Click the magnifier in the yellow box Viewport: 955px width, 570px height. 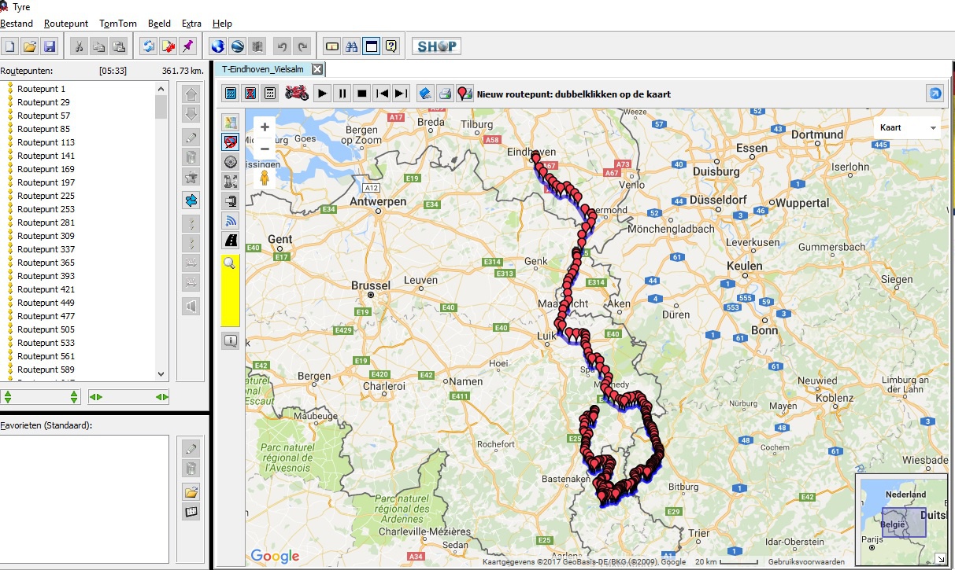pyautogui.click(x=230, y=264)
